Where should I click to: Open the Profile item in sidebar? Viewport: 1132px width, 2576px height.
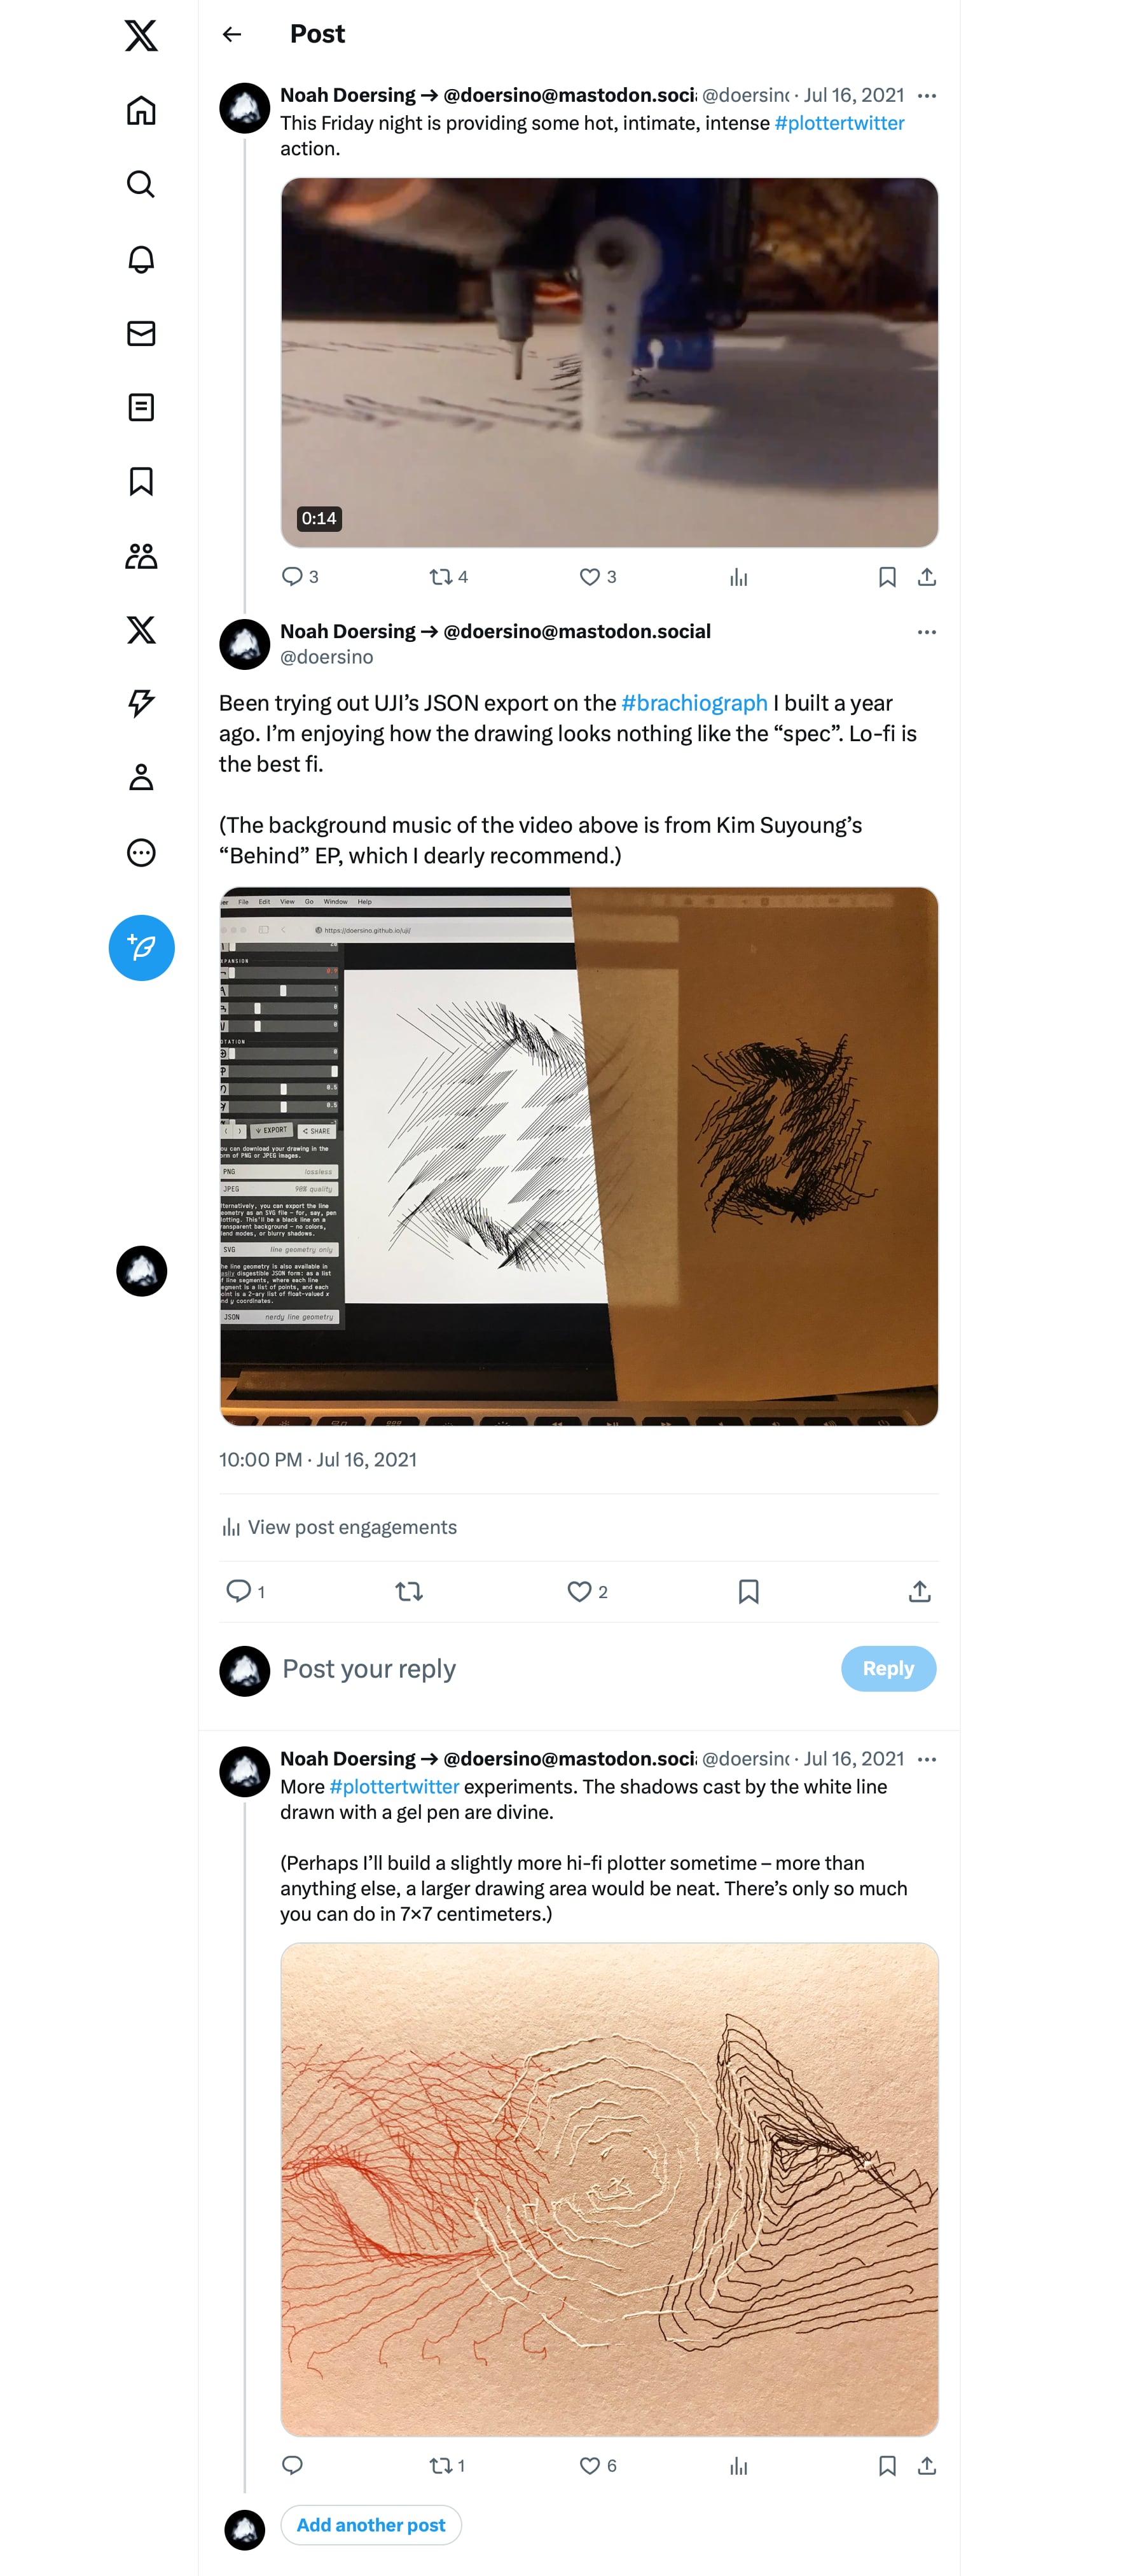[x=141, y=778]
